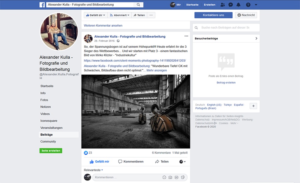Screen dimensions: 300x183
Task: Open the Messenger icon in top bar
Action: tap(231, 5)
